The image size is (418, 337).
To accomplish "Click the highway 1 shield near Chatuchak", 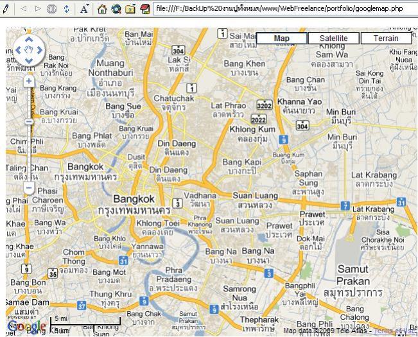I will tap(191, 88).
